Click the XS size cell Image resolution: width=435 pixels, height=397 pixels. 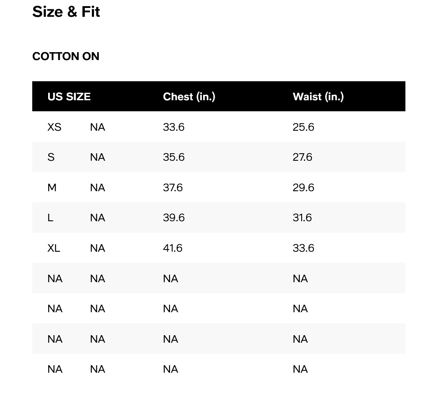54,127
